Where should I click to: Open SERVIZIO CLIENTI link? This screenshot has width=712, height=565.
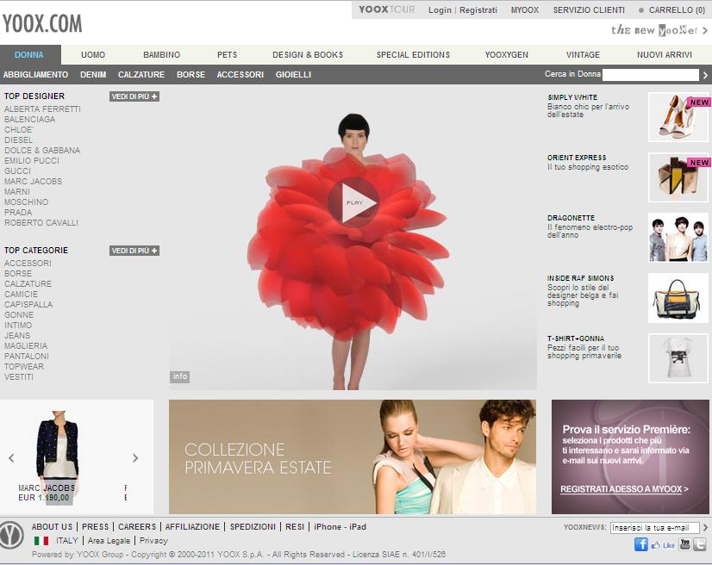coord(589,10)
